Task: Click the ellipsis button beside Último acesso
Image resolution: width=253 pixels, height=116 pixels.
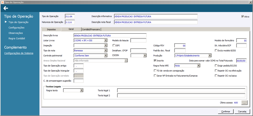Action: click(244, 103)
